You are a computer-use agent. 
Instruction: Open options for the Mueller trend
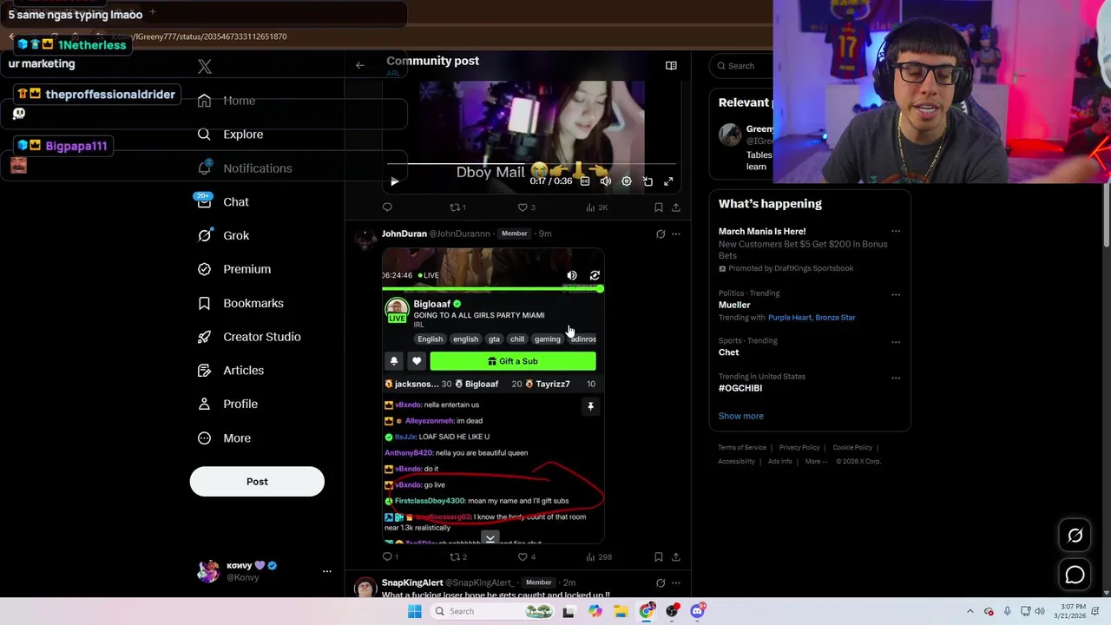point(896,294)
